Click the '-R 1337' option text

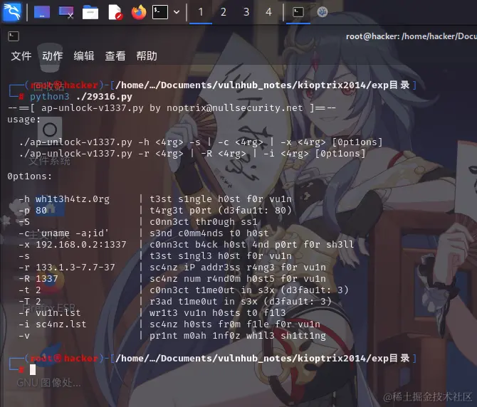[38, 279]
